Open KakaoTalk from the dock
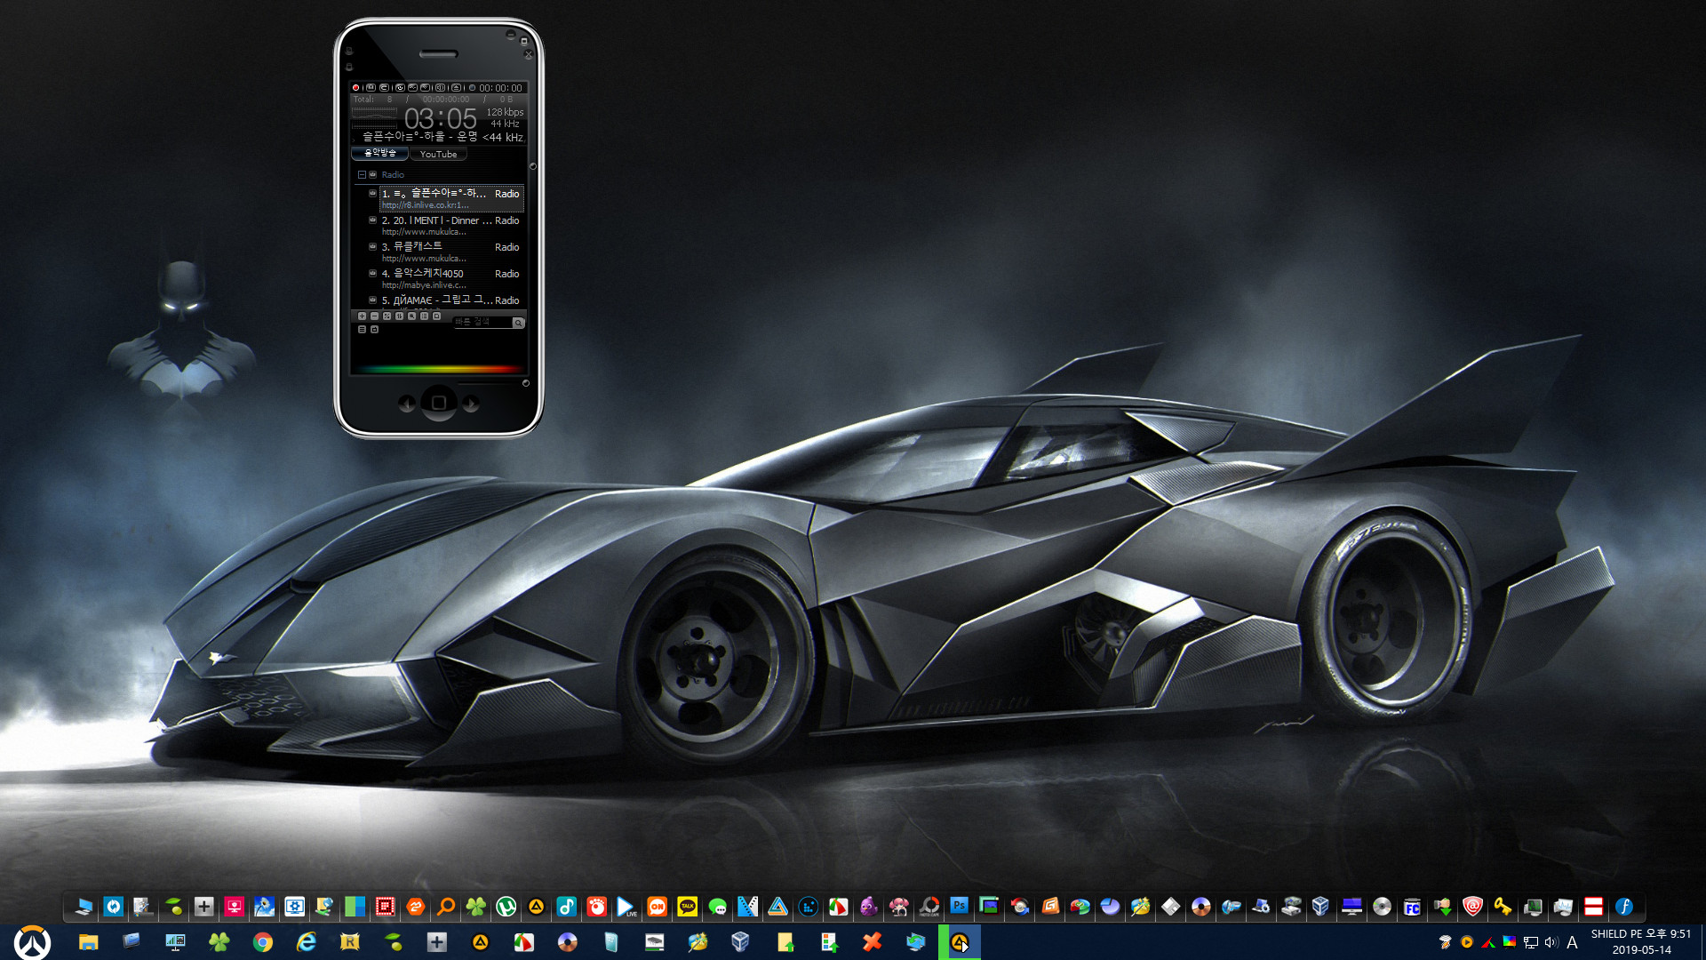Viewport: 1706px width, 960px height. pos(687,907)
